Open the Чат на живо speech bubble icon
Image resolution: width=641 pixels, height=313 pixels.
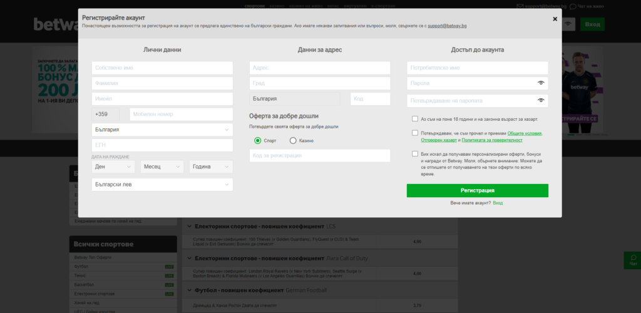click(x=573, y=6)
